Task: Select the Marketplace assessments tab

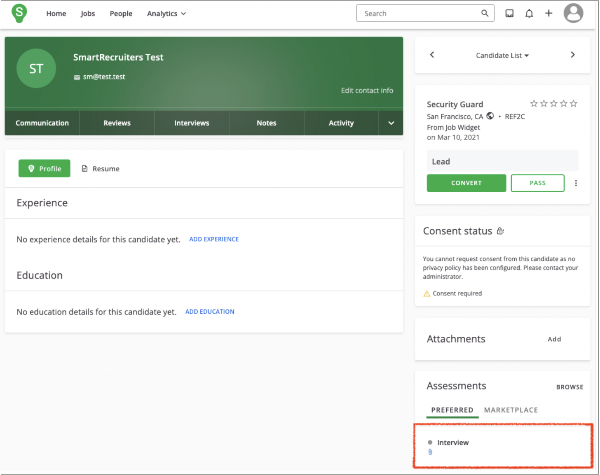Action: point(511,410)
